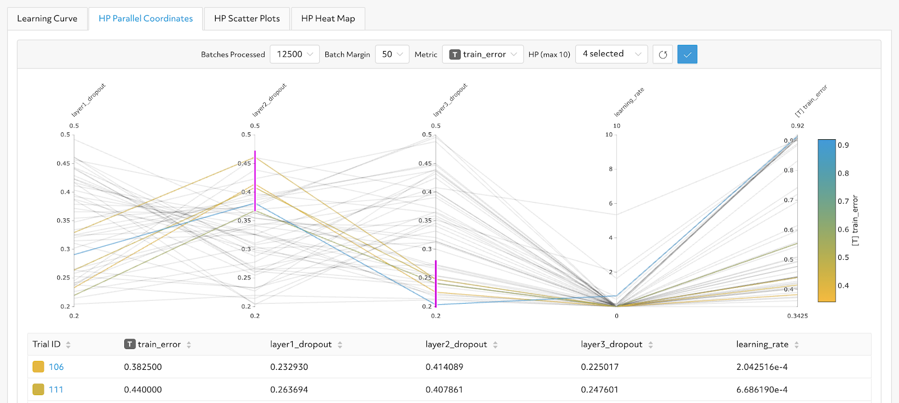Click the Batches Processed label
Viewport: 899px width, 403px height.
coord(233,54)
